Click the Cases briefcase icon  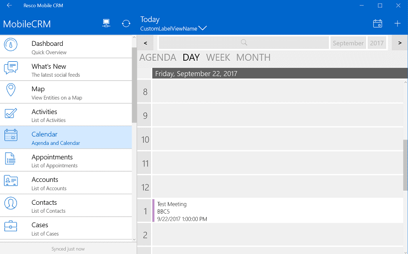(x=10, y=226)
